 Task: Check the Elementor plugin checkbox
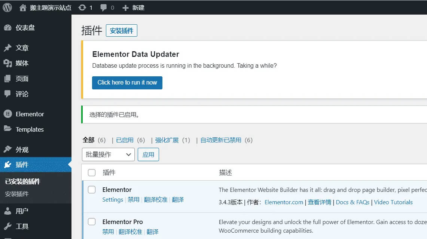pyautogui.click(x=92, y=190)
